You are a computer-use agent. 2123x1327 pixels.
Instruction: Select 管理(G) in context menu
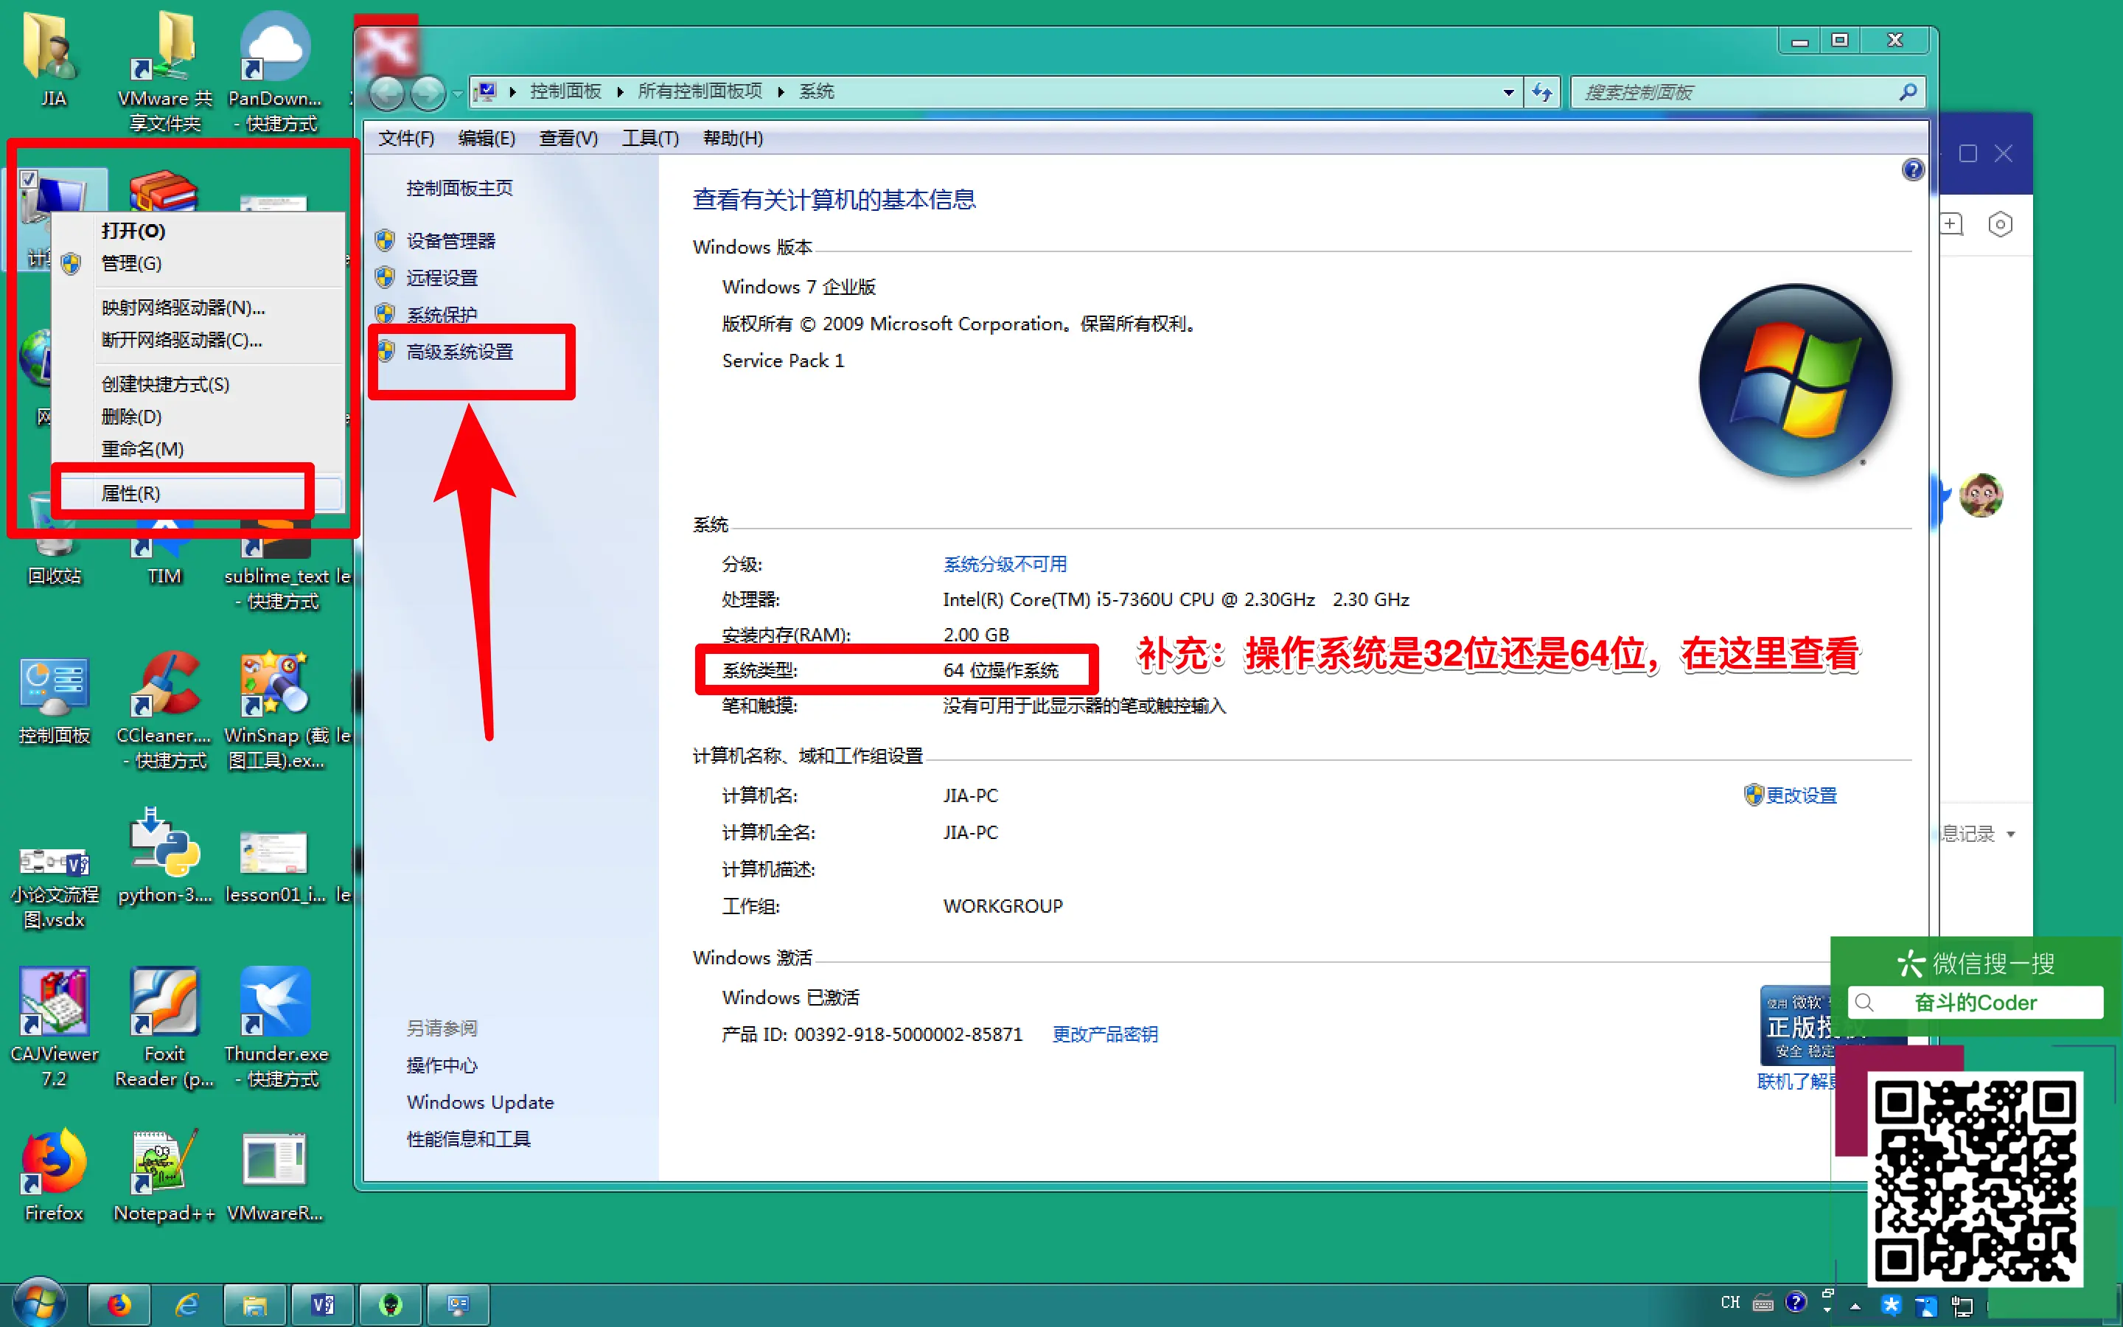[x=130, y=263]
